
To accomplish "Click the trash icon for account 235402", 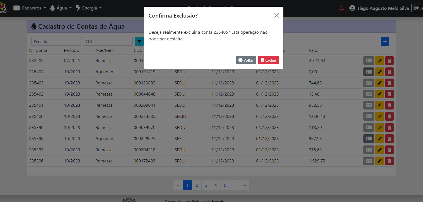I will (x=389, y=94).
